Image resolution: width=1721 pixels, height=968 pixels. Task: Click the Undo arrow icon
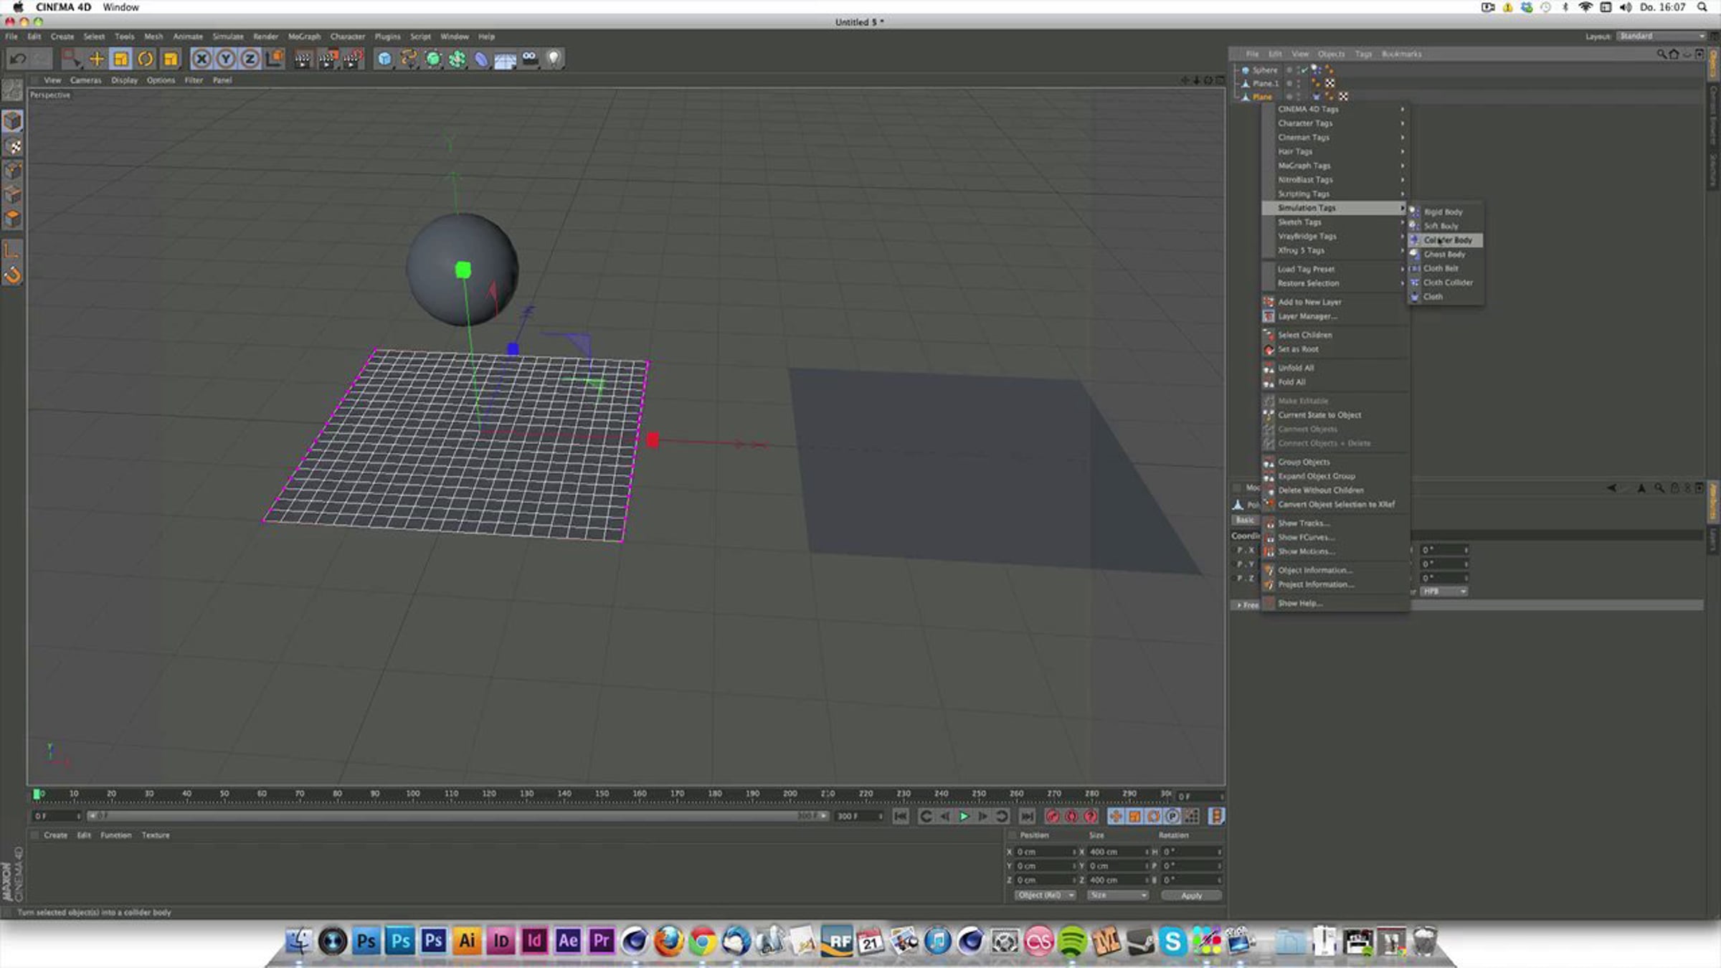tap(18, 59)
